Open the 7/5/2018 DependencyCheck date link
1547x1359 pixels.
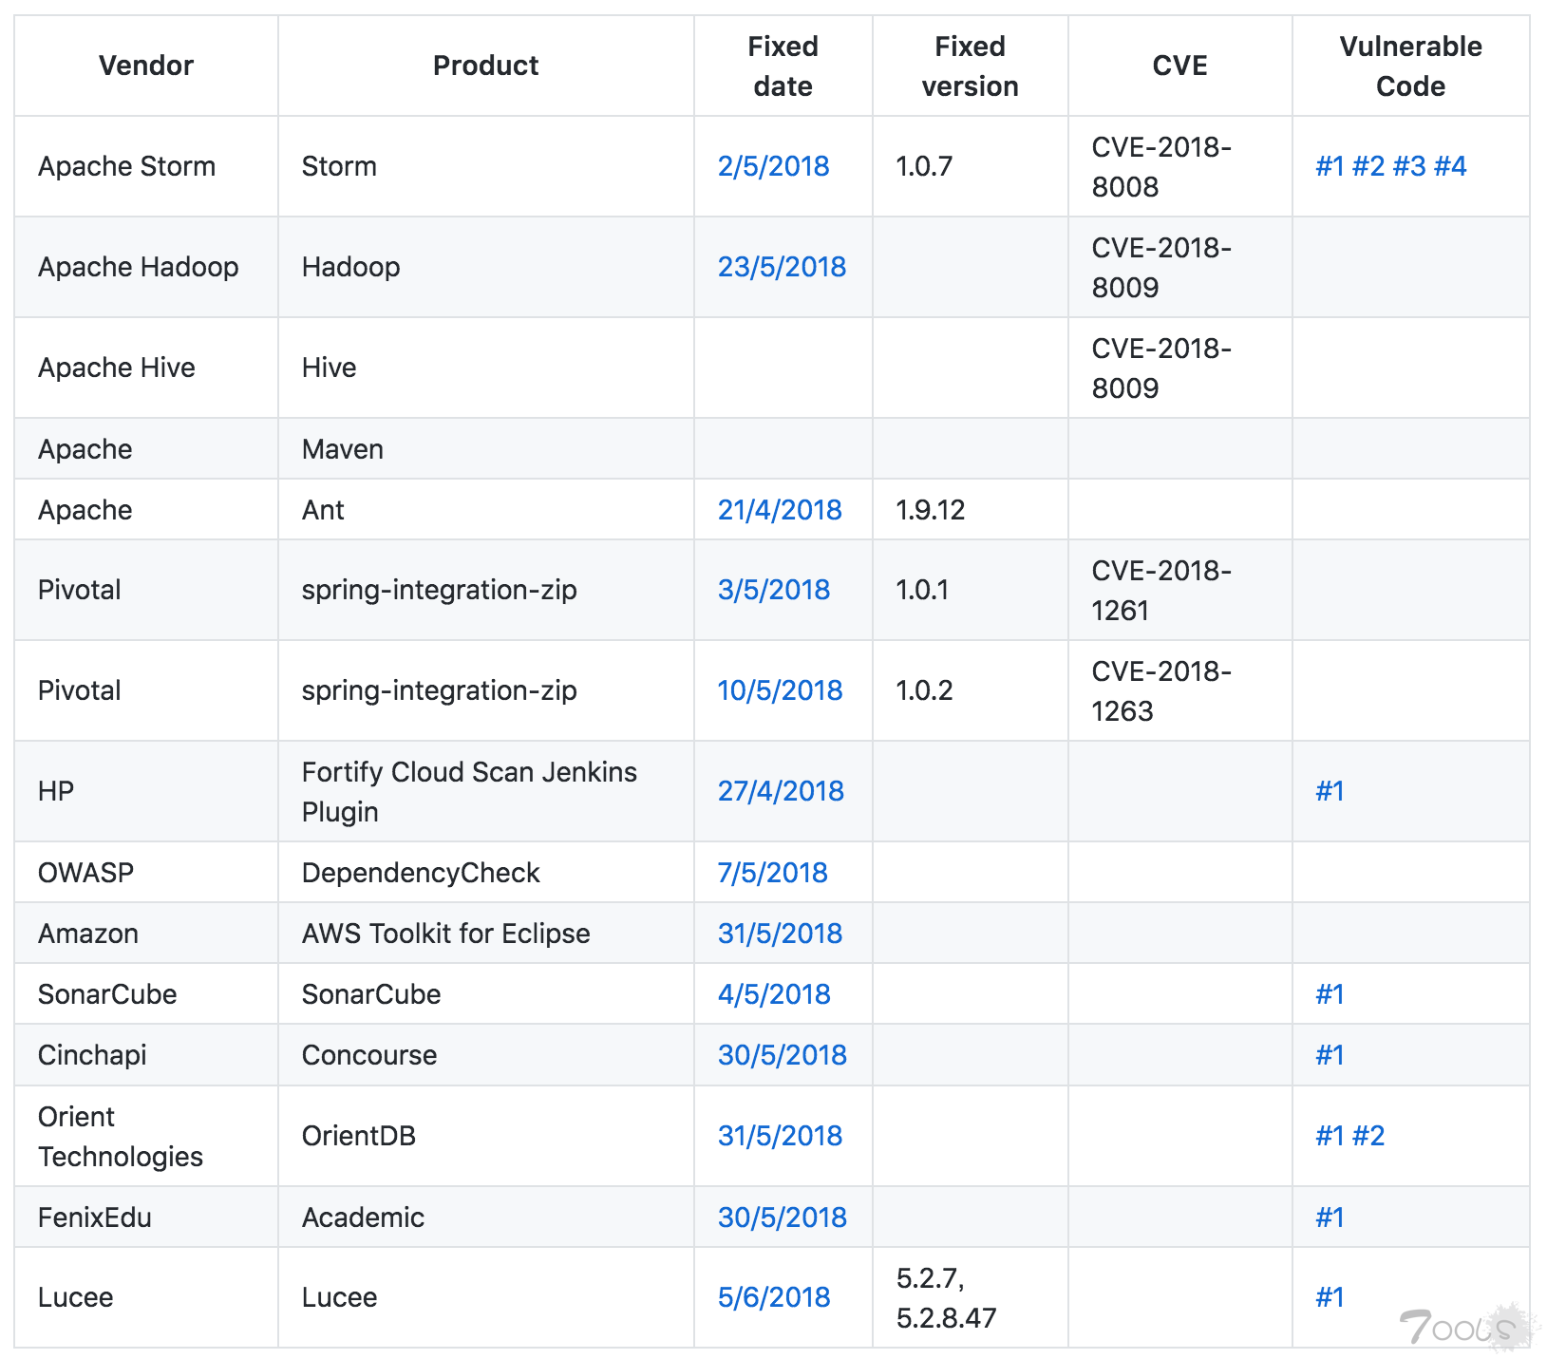pos(772,873)
